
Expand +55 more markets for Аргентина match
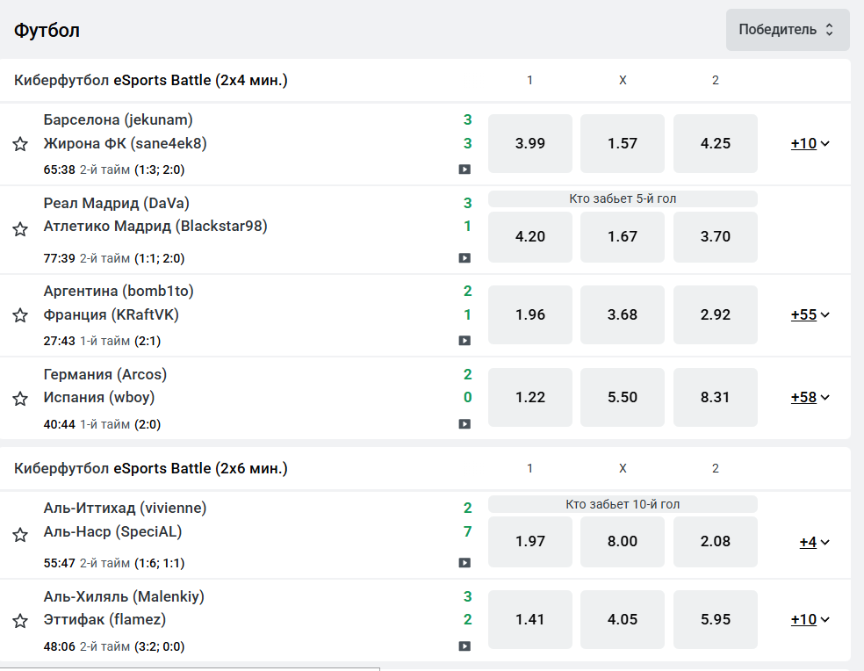click(x=810, y=314)
